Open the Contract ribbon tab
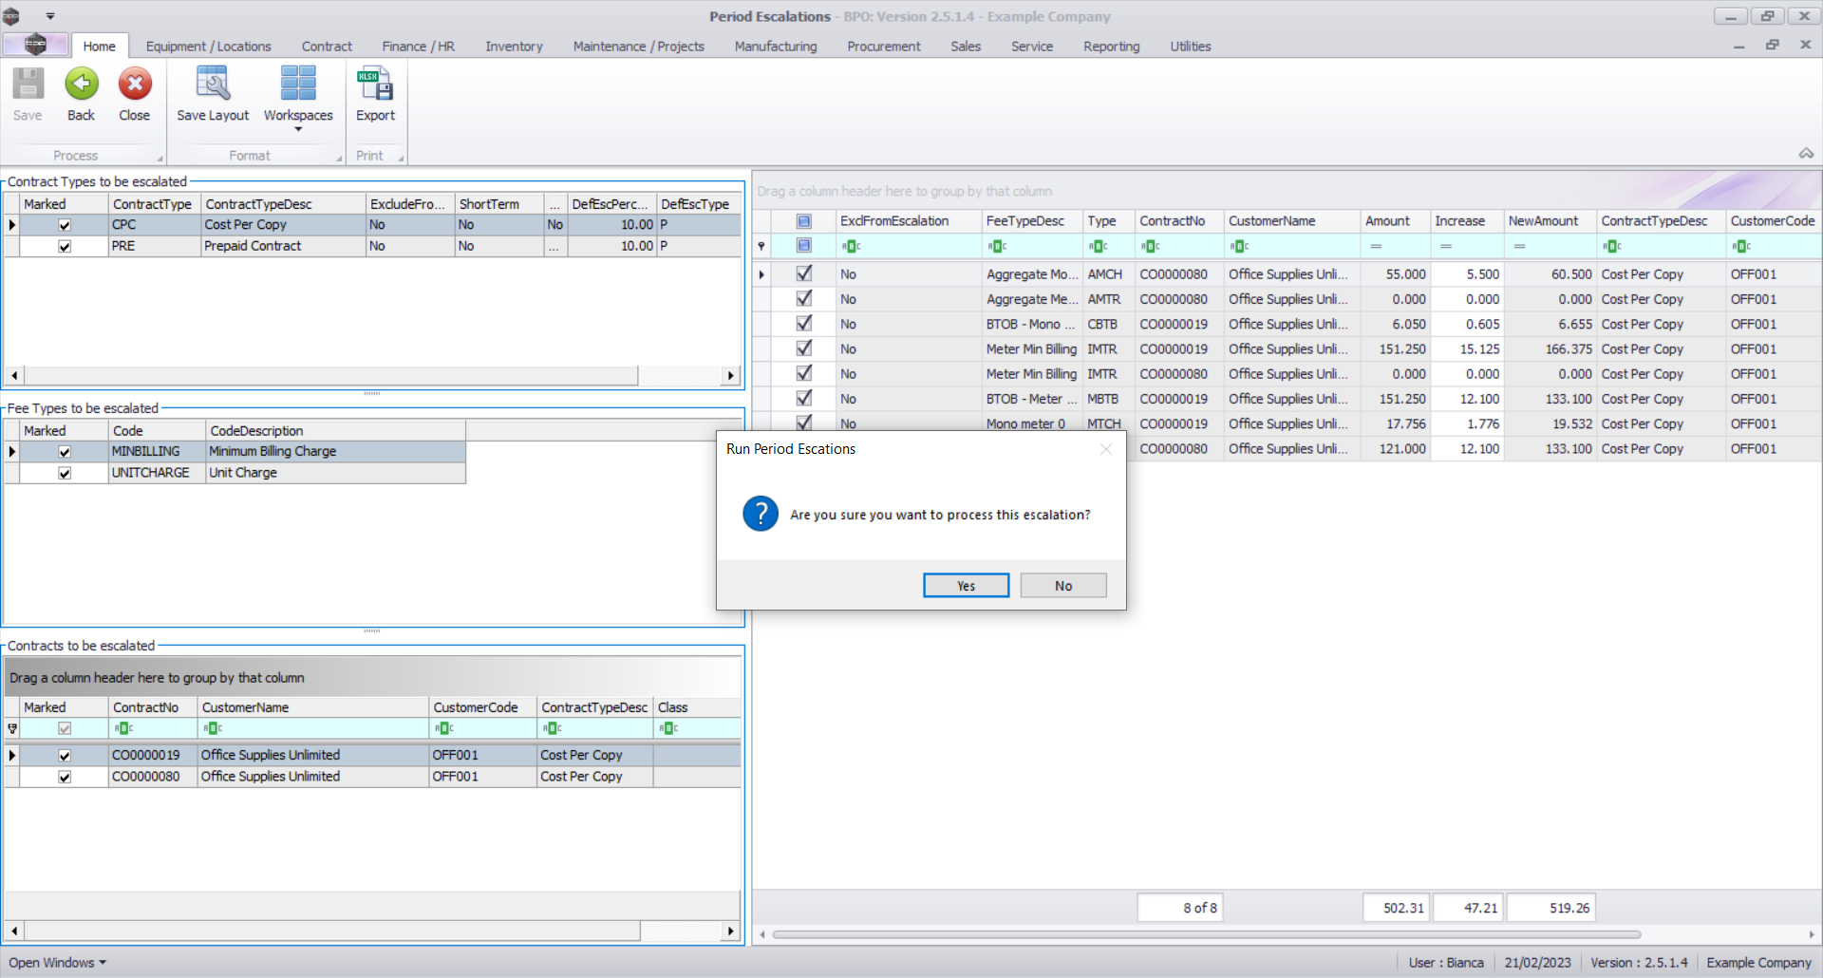The image size is (1823, 978). 327,47
